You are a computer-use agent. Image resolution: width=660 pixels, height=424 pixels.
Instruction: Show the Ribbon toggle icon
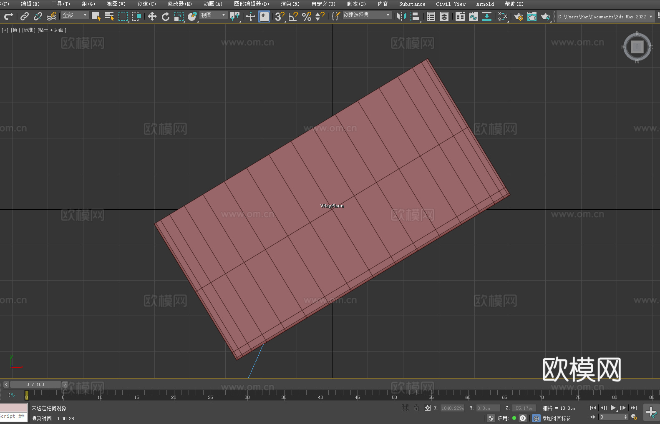coord(460,16)
